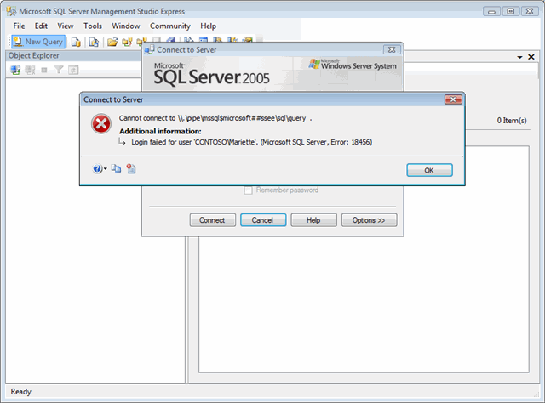Close the error dialog with red X
Image resolution: width=545 pixels, height=403 pixels.
[453, 99]
